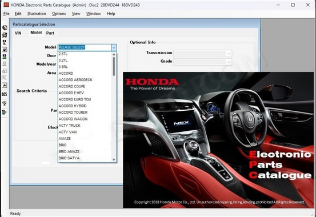316x217 pixels.
Task: Click the Honda NSX splash screen image
Action: pos(218,140)
